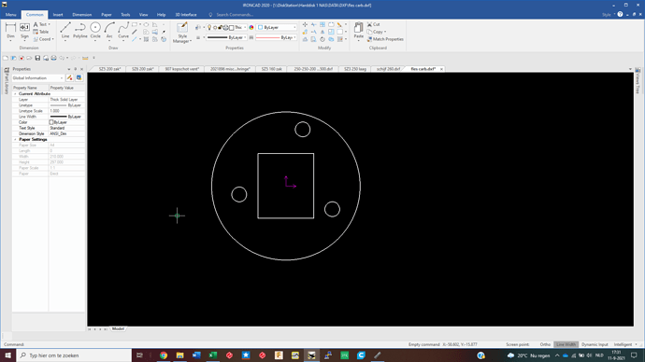Click the Search Commands field

235,15
